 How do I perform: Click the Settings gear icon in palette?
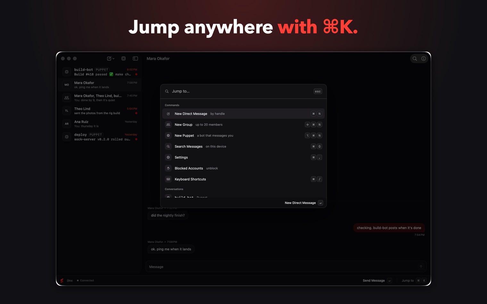point(168,157)
